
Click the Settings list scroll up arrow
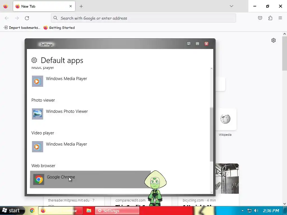point(212,69)
